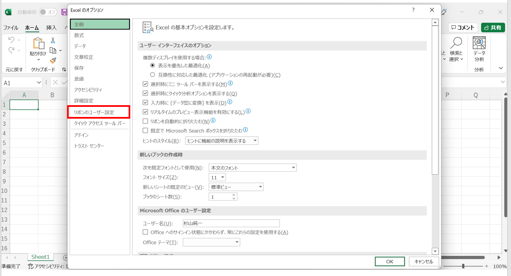Viewport: 511px width, 276px height.
Task: Click the コメント button in Excel
Action: tap(463, 27)
